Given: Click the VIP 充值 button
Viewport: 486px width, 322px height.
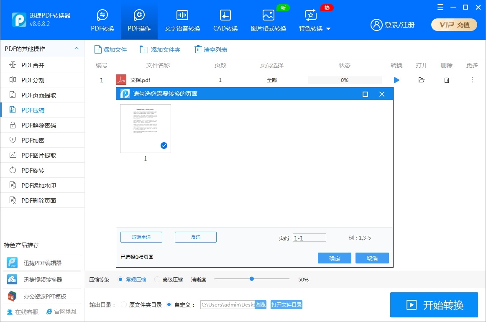Looking at the screenshot, I should (454, 25).
